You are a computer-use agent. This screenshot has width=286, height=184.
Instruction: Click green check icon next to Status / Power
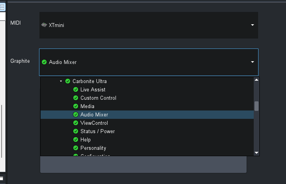pos(76,131)
